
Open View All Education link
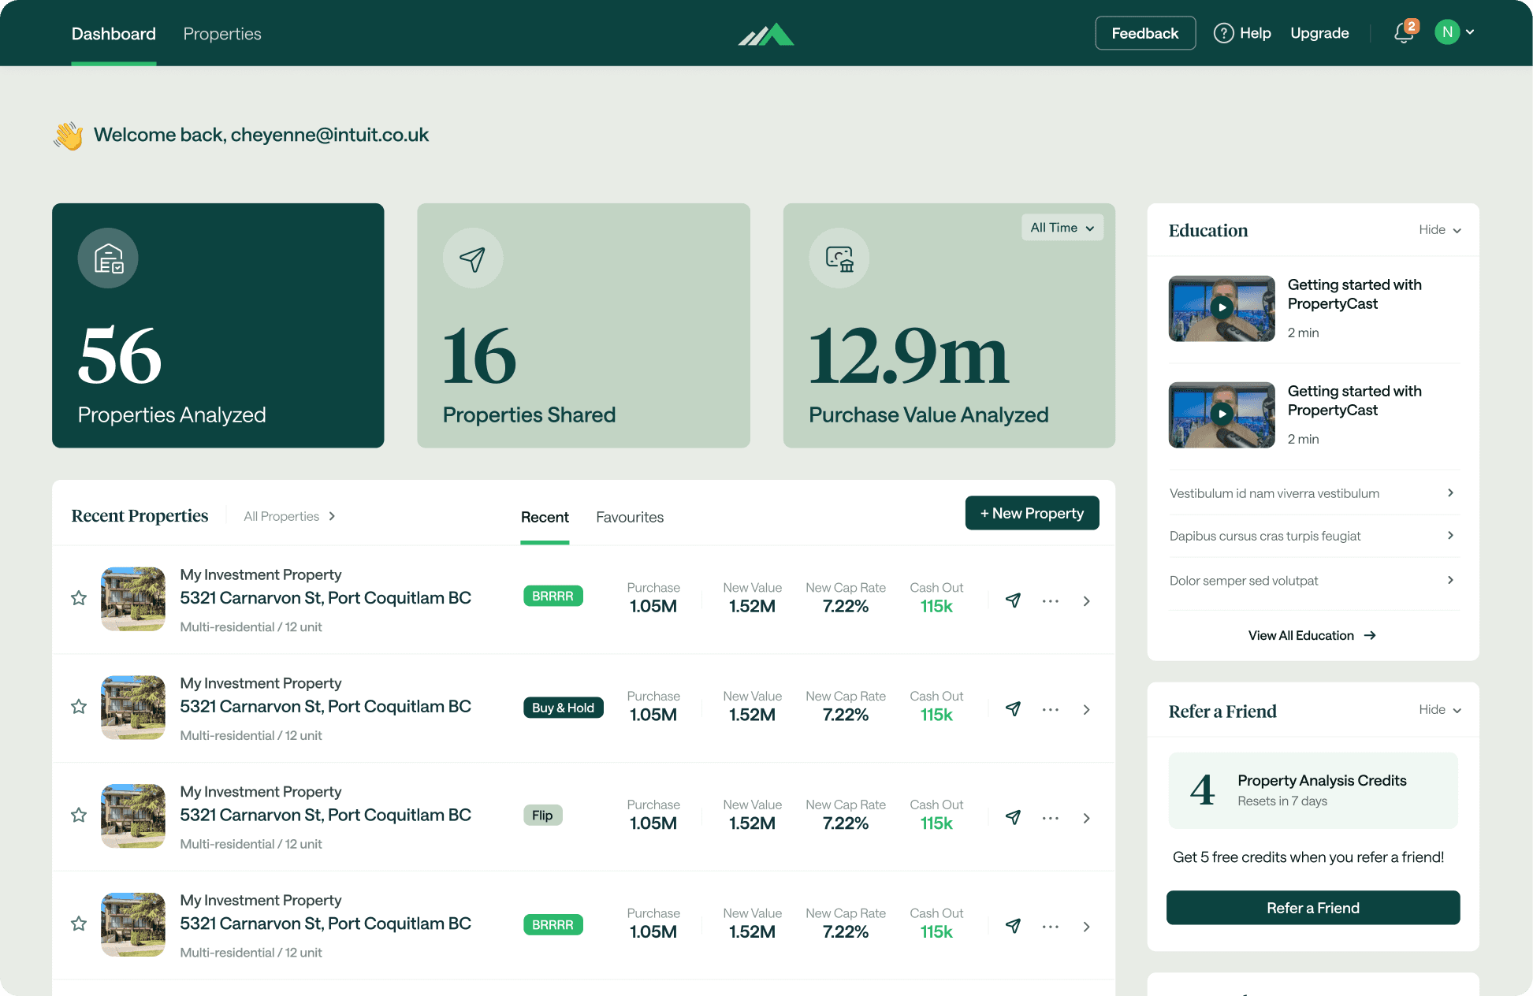click(1312, 635)
